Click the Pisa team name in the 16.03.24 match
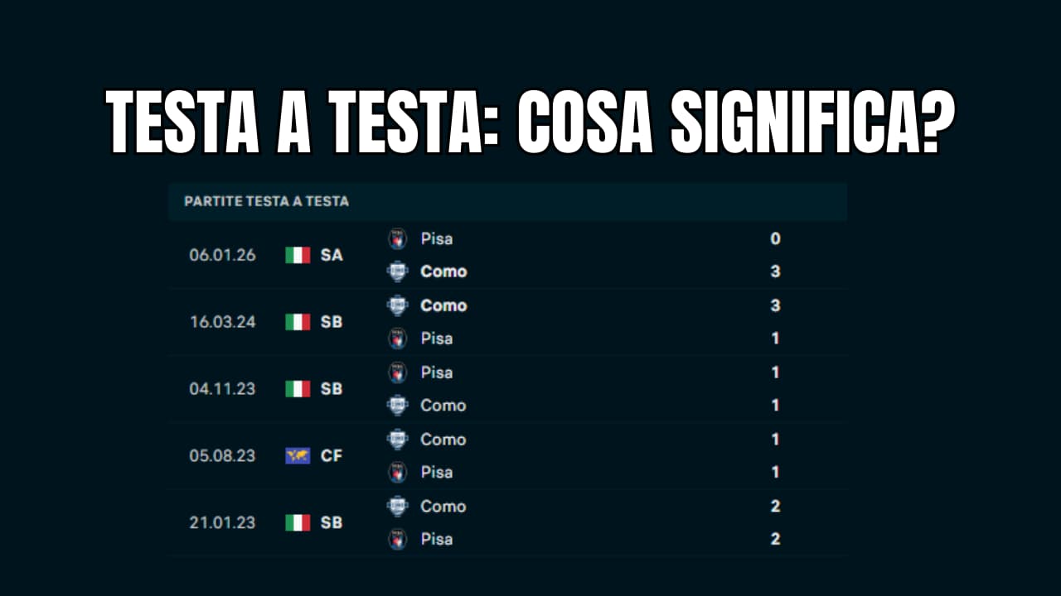This screenshot has width=1061, height=596. (x=436, y=339)
